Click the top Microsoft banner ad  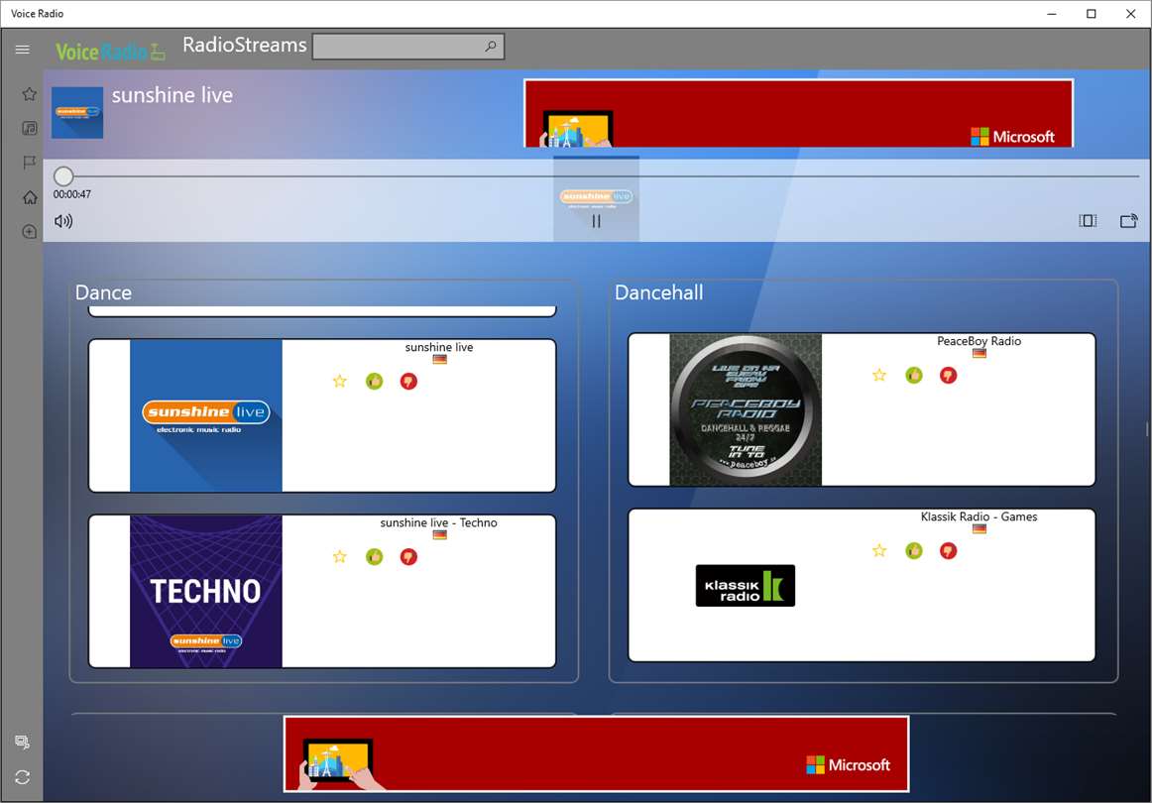pos(799,113)
